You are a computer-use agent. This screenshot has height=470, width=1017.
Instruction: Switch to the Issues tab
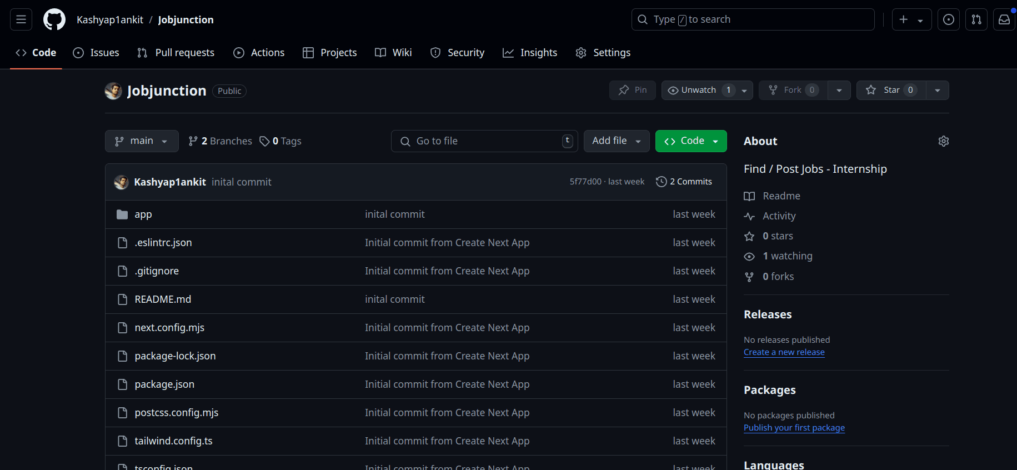(96, 53)
